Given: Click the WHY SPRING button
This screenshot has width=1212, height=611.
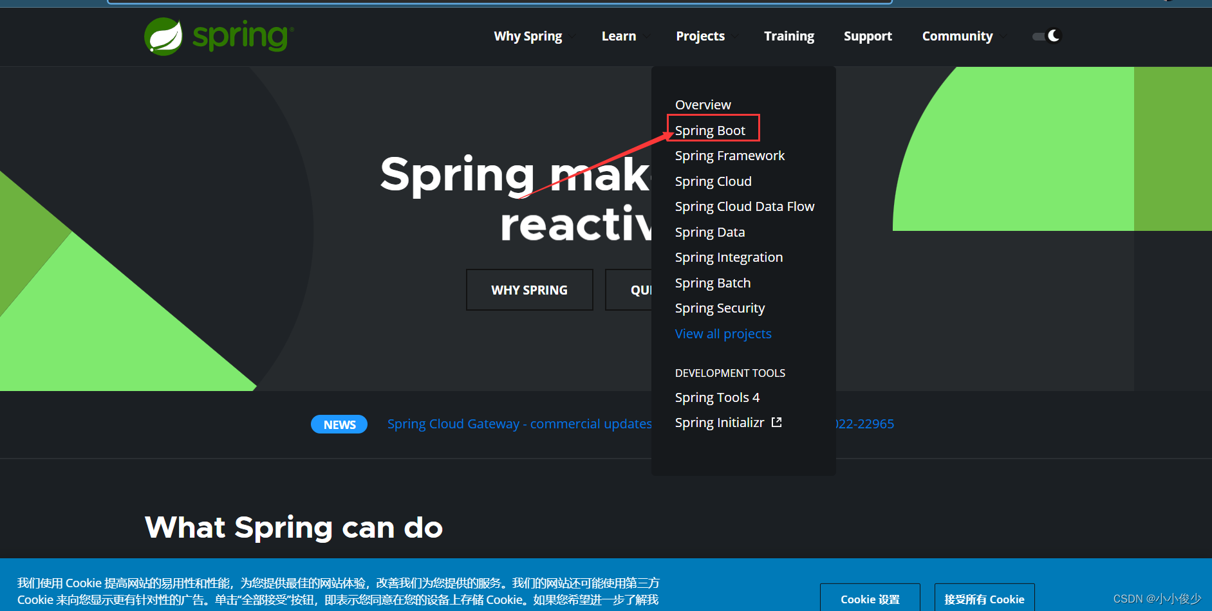Looking at the screenshot, I should 530,290.
